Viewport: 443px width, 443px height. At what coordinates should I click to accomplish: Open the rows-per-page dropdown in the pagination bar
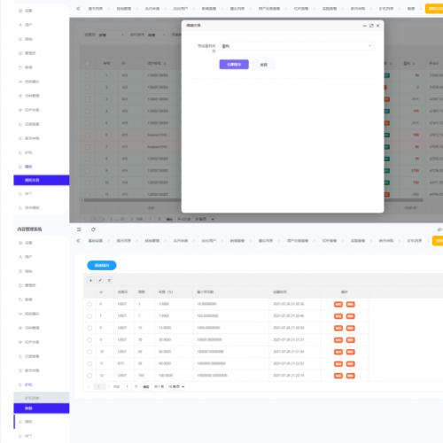pos(176,386)
